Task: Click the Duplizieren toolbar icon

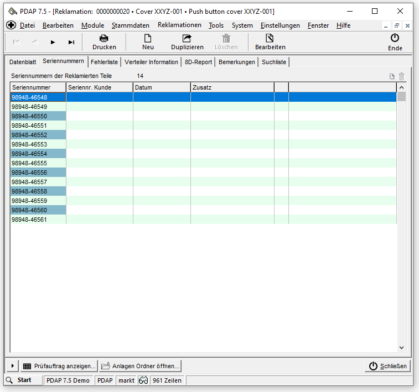Action: click(x=187, y=39)
